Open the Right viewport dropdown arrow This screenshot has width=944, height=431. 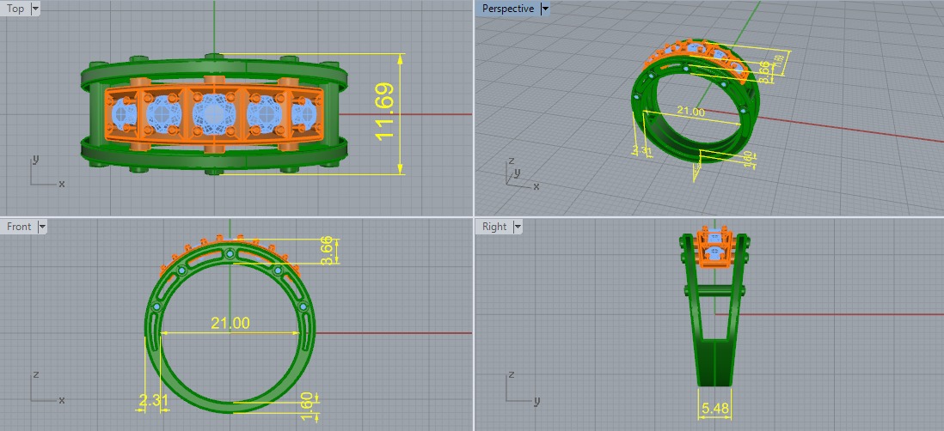pos(518,227)
